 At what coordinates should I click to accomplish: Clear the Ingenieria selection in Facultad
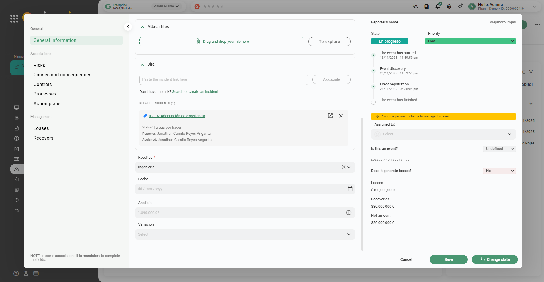pyautogui.click(x=343, y=167)
